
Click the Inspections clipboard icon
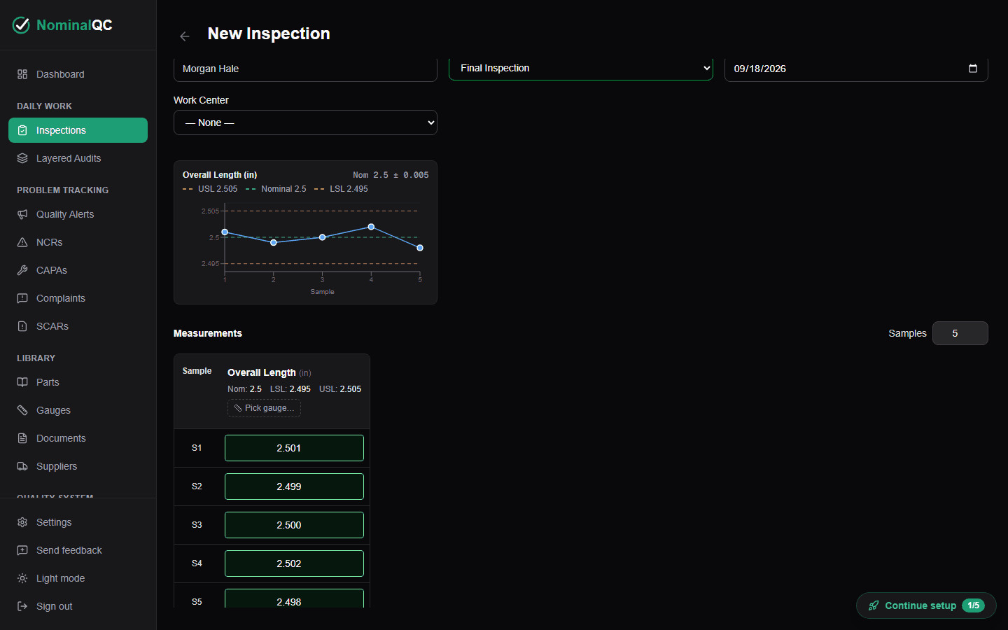(22, 130)
